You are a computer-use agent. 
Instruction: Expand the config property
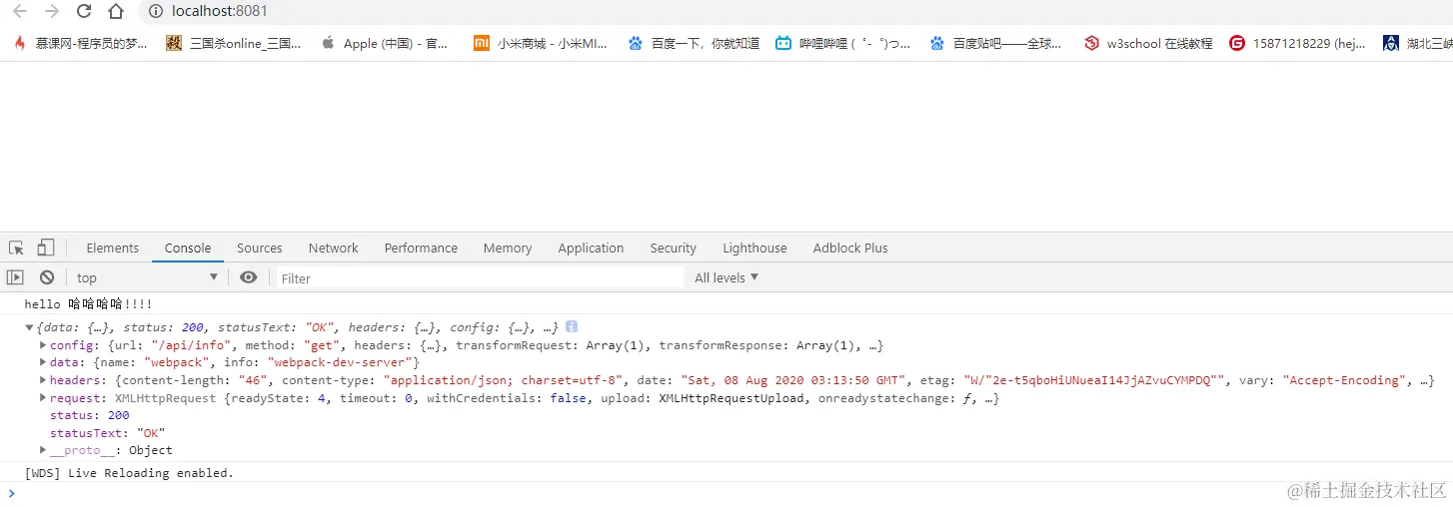(43, 345)
